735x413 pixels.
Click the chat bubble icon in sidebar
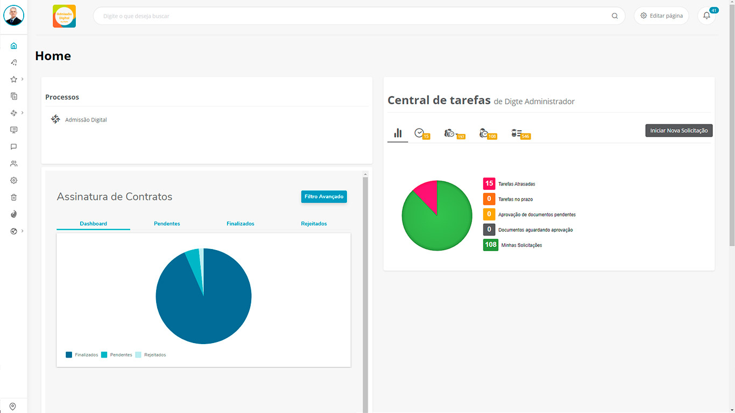[14, 147]
